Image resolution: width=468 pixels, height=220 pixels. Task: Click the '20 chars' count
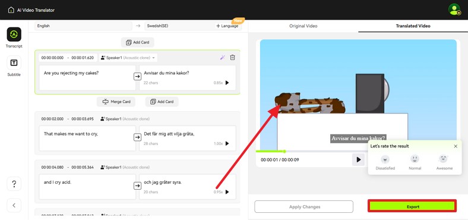coord(151,192)
